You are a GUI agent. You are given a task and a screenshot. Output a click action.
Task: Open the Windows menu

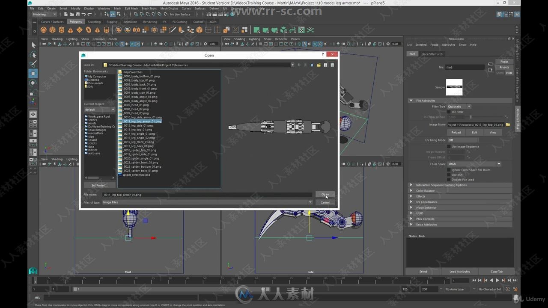[104, 8]
